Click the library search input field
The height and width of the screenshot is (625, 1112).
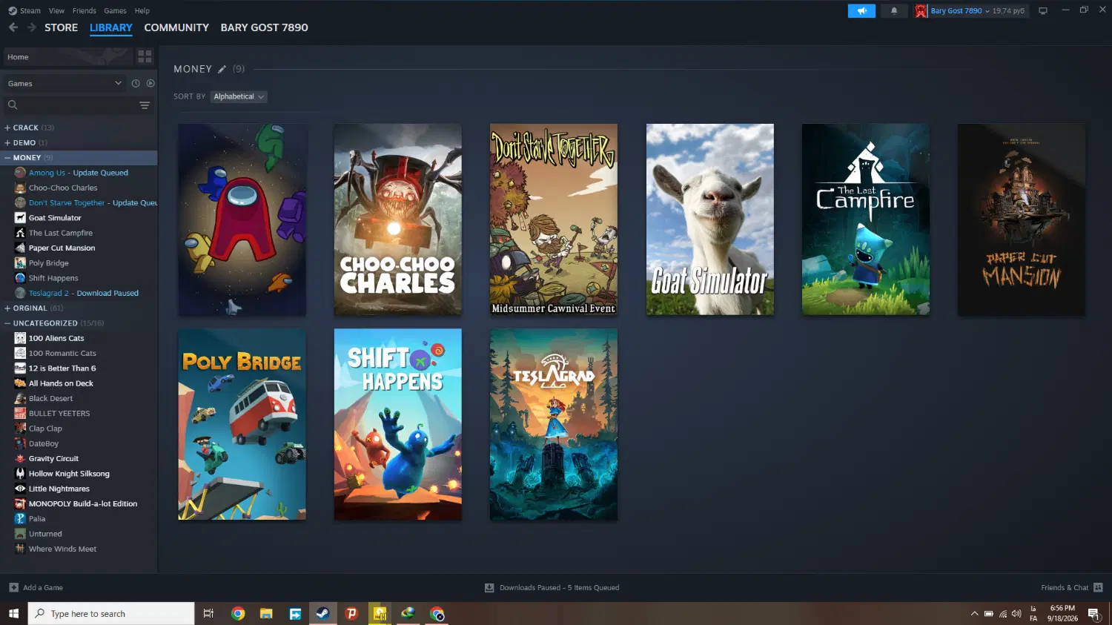[x=78, y=105]
